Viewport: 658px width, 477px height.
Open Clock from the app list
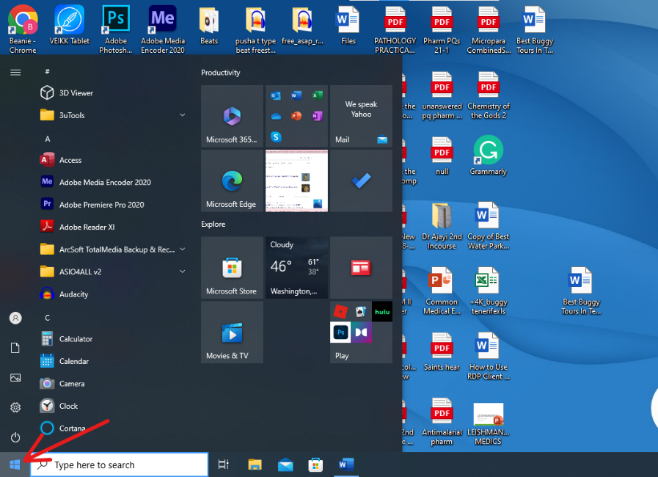pos(113,406)
